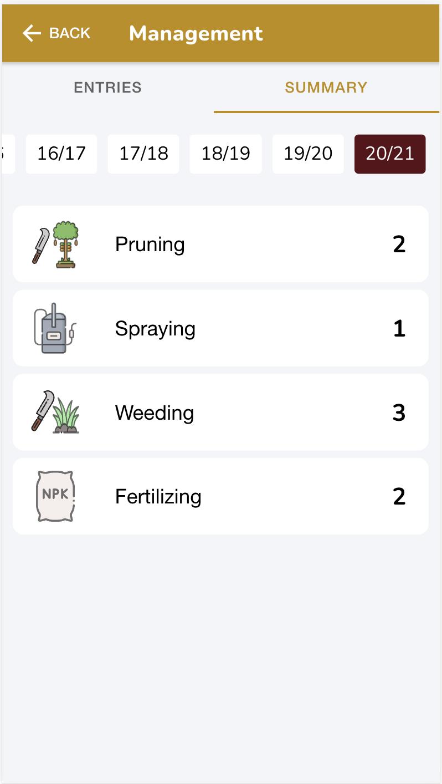The width and height of the screenshot is (442, 784).
Task: Open the Fertilizing summary row
Action: pos(220,496)
